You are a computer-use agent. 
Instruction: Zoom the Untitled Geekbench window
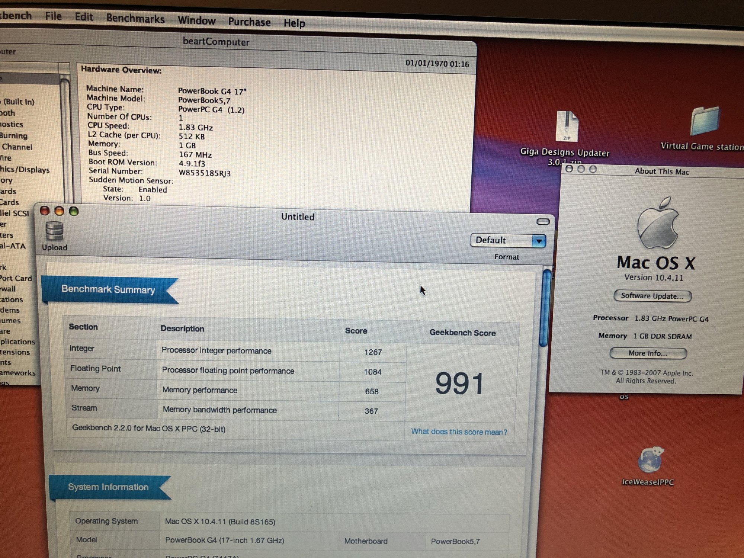pos(74,211)
